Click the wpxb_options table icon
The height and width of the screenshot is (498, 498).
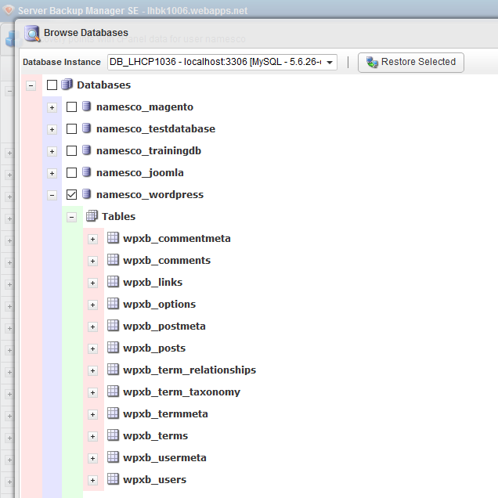tap(113, 303)
